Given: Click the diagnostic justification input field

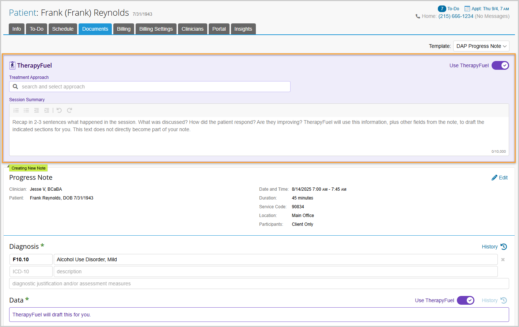Looking at the screenshot, I should coord(259,284).
